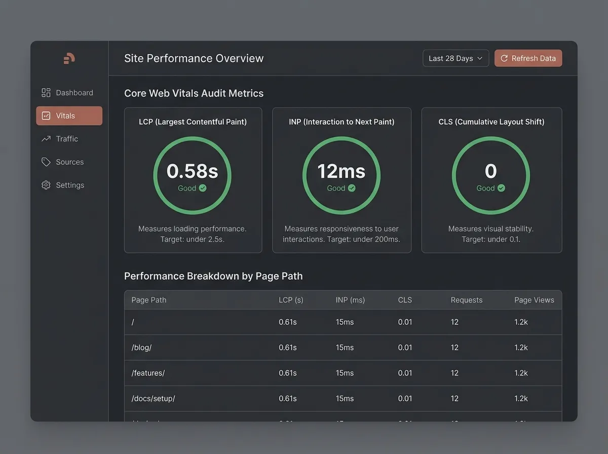
Task: Click the CLS 0 gauge ring
Action: [x=491, y=175]
